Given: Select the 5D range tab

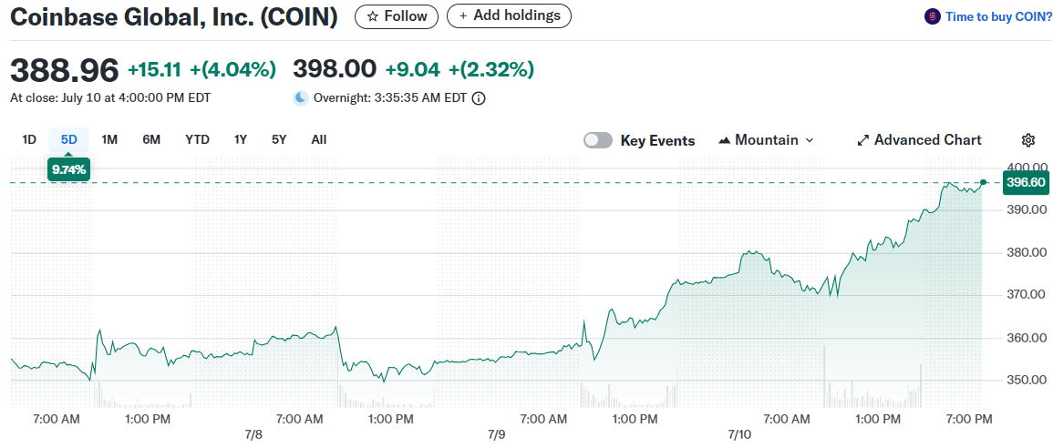Looking at the screenshot, I should tap(69, 139).
